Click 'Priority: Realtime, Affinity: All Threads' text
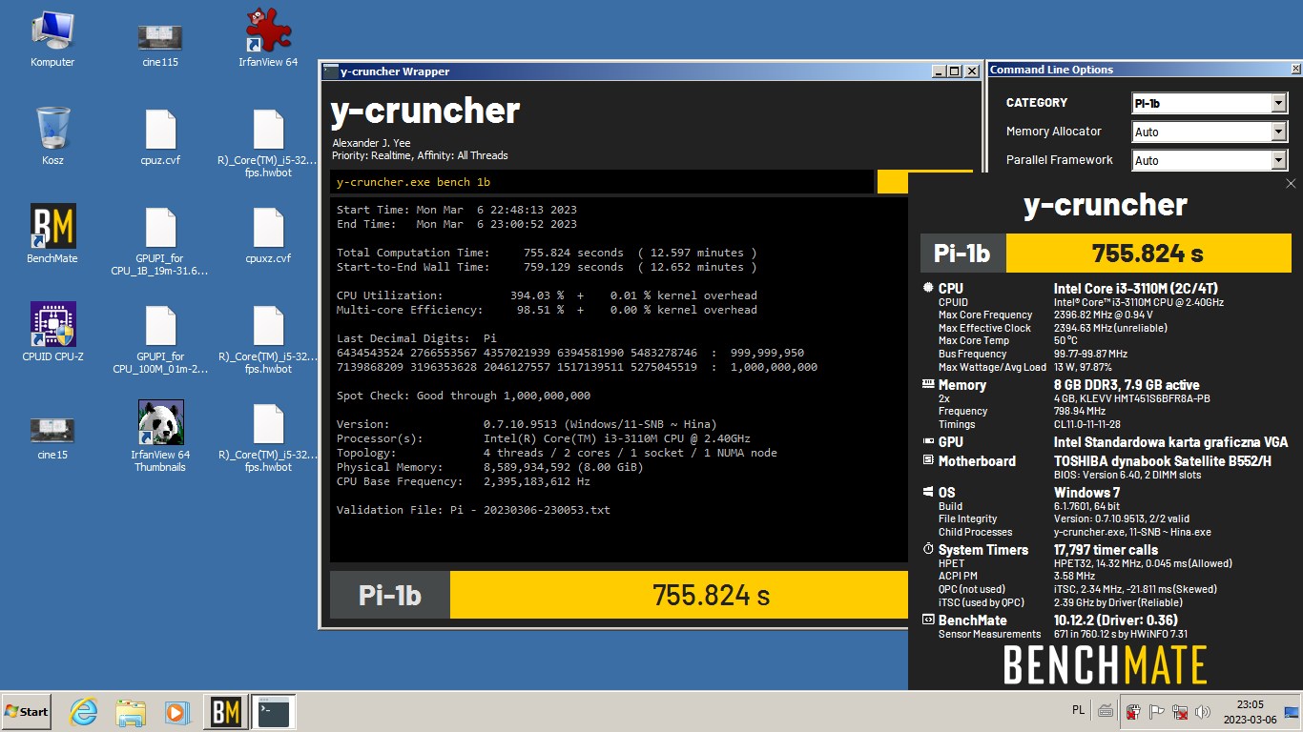This screenshot has width=1303, height=732. 420,155
